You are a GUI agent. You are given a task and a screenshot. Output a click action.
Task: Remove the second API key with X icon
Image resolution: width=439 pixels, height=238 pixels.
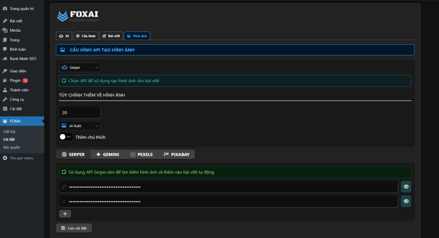tap(63, 202)
